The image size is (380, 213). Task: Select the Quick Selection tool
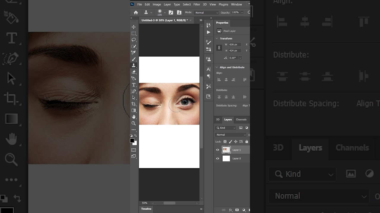coord(134,46)
